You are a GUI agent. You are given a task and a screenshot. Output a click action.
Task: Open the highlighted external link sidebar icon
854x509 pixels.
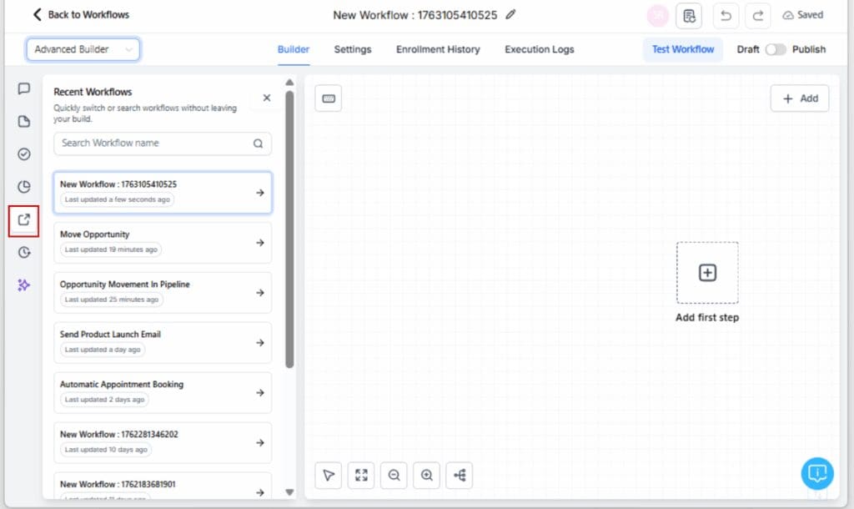(23, 220)
